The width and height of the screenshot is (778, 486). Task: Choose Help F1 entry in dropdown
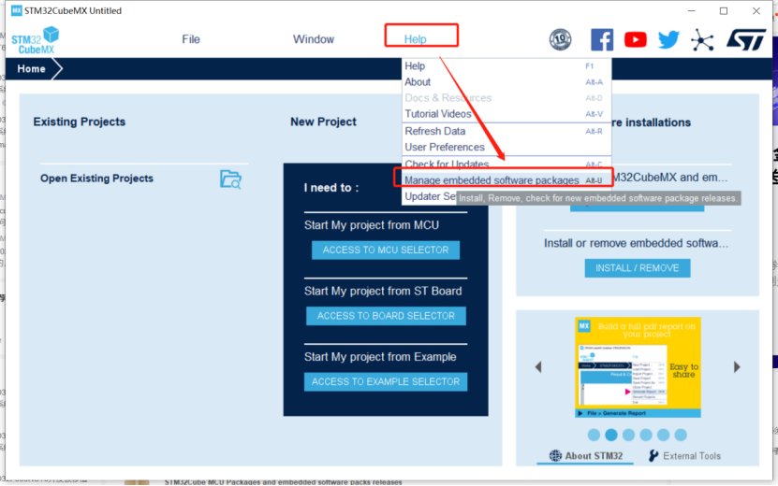[506, 65]
